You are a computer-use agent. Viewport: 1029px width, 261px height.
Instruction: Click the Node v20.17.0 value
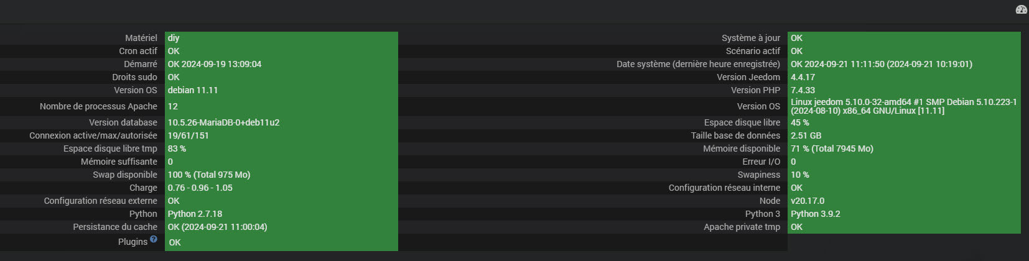[x=808, y=201]
